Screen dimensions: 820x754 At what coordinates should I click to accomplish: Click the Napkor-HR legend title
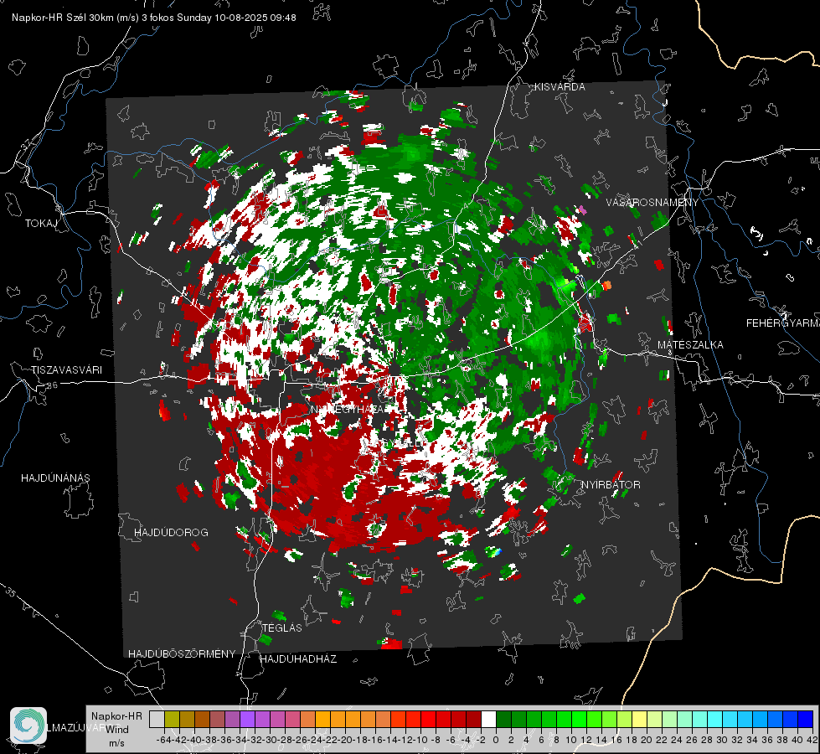tap(116, 716)
